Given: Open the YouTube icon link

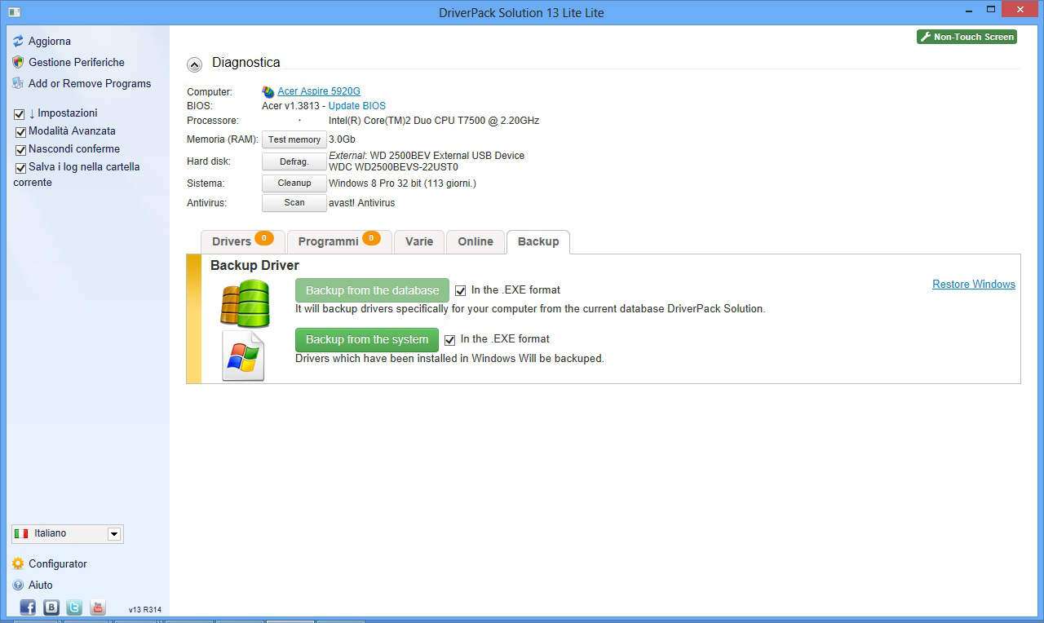Looking at the screenshot, I should (97, 608).
